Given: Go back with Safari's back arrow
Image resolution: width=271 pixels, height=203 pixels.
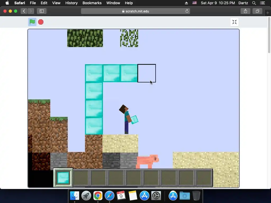Looking at the screenshot, I should coord(24,11).
